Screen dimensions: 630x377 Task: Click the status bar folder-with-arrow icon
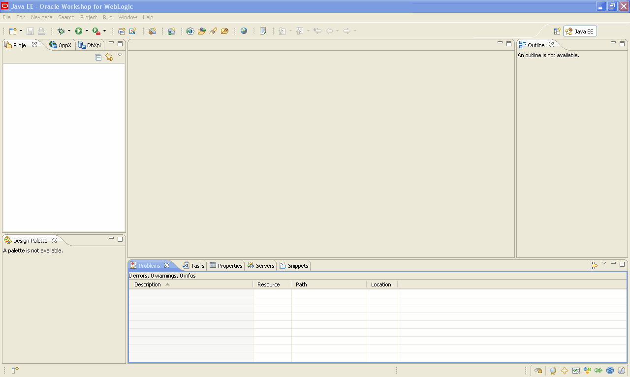click(x=538, y=371)
